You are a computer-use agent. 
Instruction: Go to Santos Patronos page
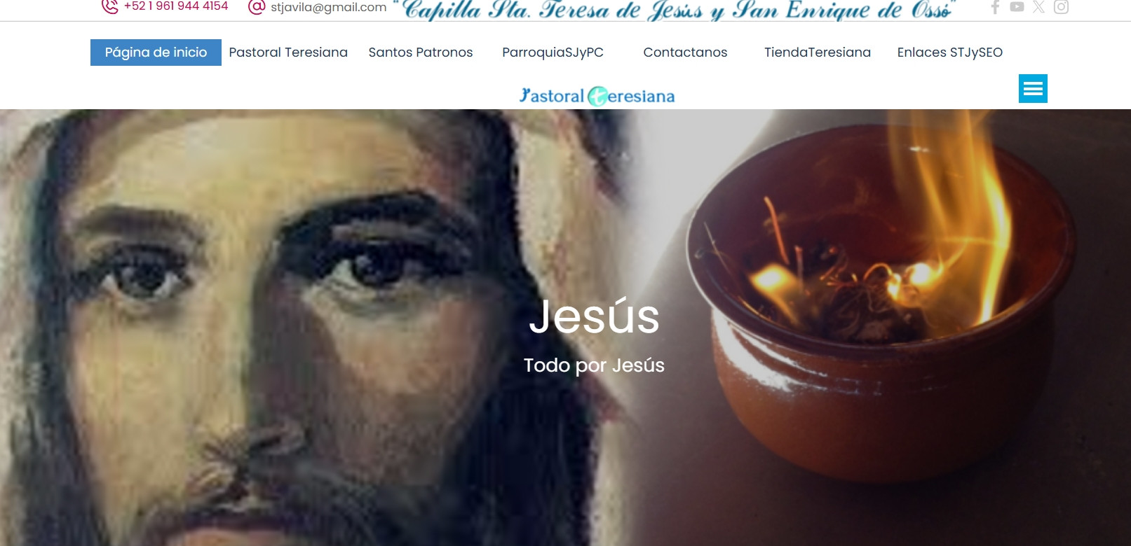click(421, 52)
